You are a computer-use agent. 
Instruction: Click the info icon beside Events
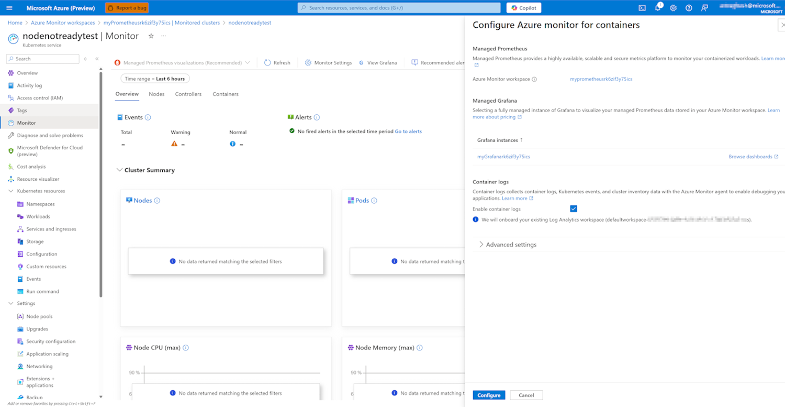[148, 118]
